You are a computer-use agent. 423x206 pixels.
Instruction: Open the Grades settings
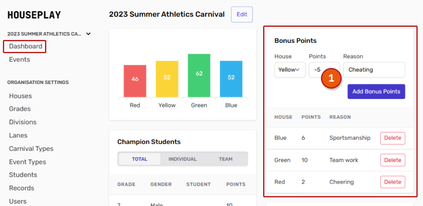20,109
